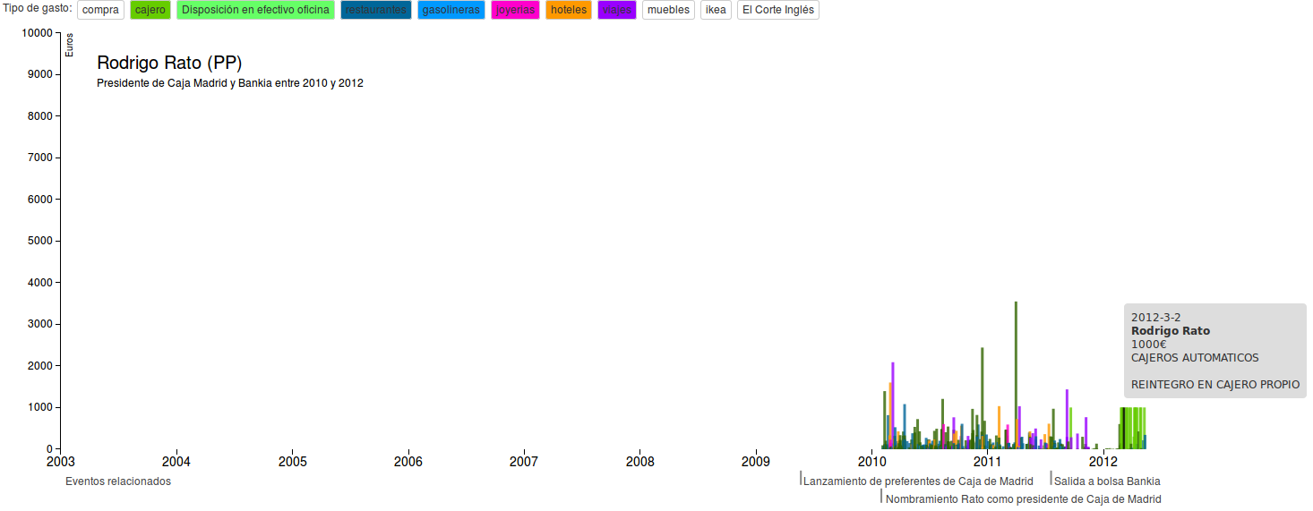The height and width of the screenshot is (511, 1313).
Task: Toggle the orange 'hoteles' category
Action: tap(569, 10)
